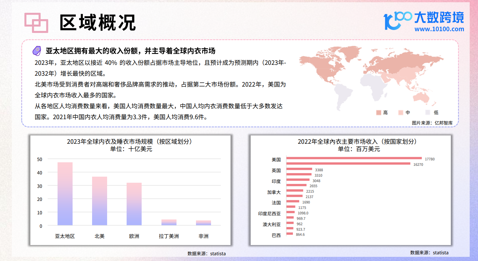Click the 非洲 bar in the column chart

coord(203,223)
